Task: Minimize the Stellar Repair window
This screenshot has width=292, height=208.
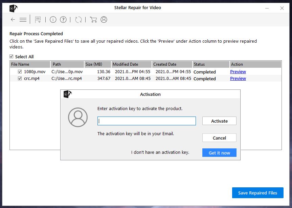Action: tap(267, 8)
